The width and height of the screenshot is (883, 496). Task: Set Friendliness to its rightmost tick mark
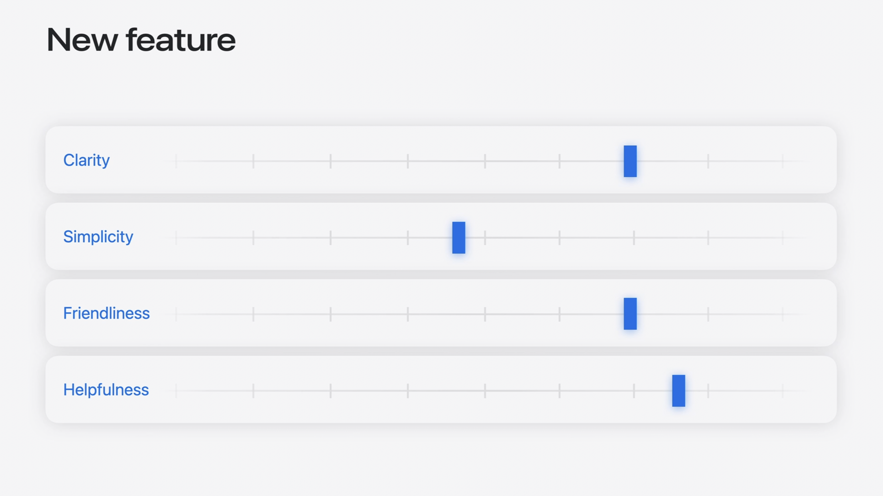click(x=783, y=314)
